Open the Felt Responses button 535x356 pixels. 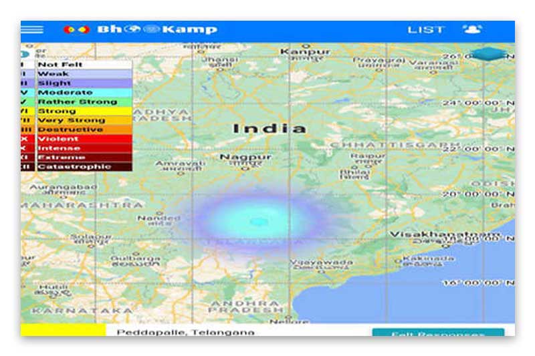(438, 333)
